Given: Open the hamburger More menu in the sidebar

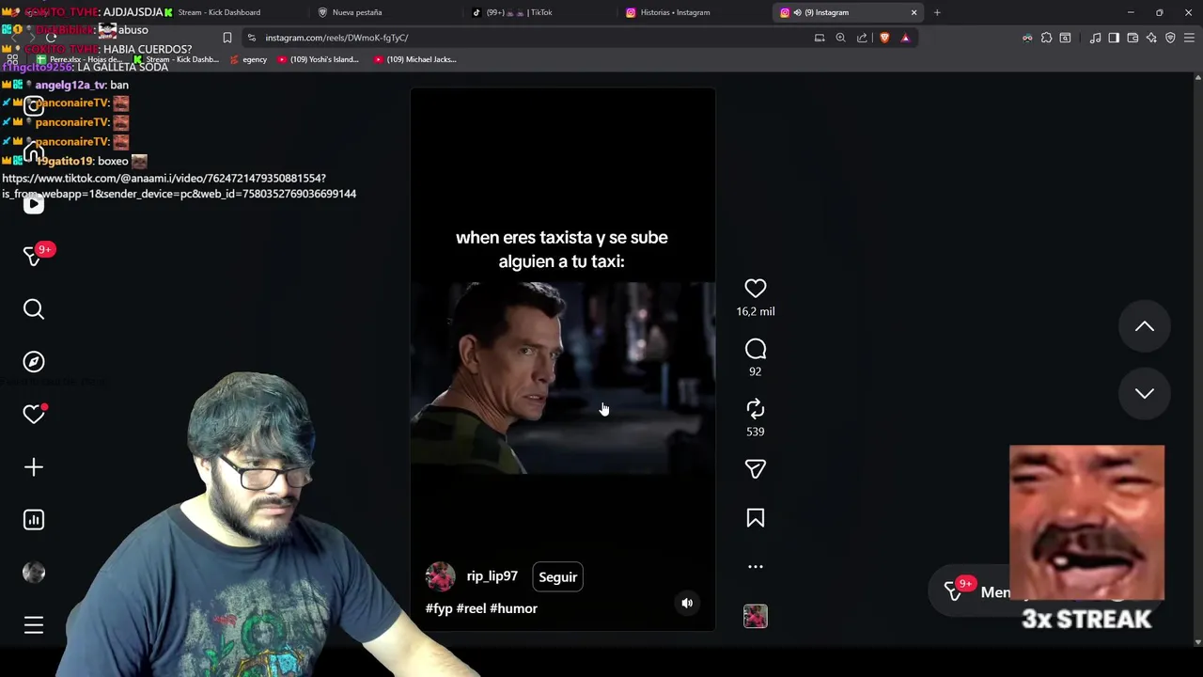Looking at the screenshot, I should 34,625.
